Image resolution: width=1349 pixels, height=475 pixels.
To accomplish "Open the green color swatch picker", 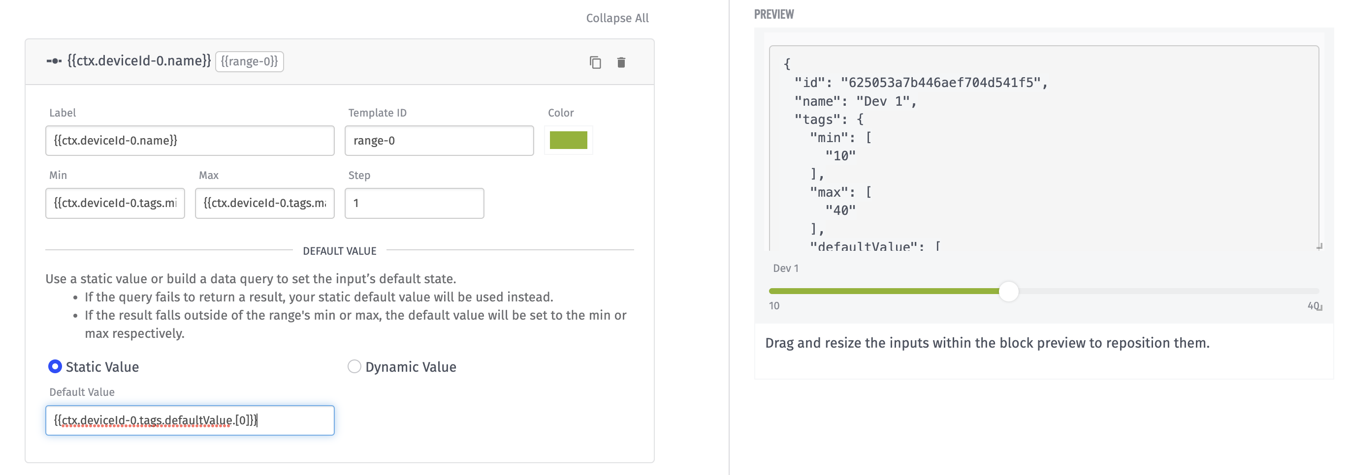I will [568, 140].
